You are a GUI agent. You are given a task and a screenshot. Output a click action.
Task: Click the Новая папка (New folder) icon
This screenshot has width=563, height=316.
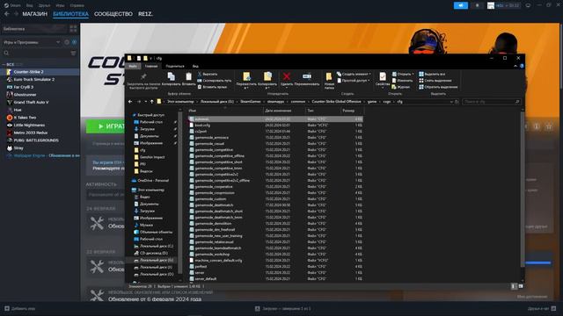pos(329,76)
